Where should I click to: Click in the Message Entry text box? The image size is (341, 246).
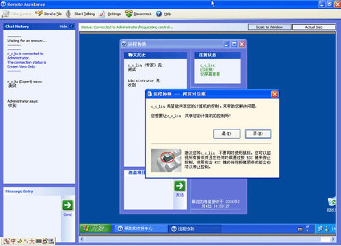32,219
